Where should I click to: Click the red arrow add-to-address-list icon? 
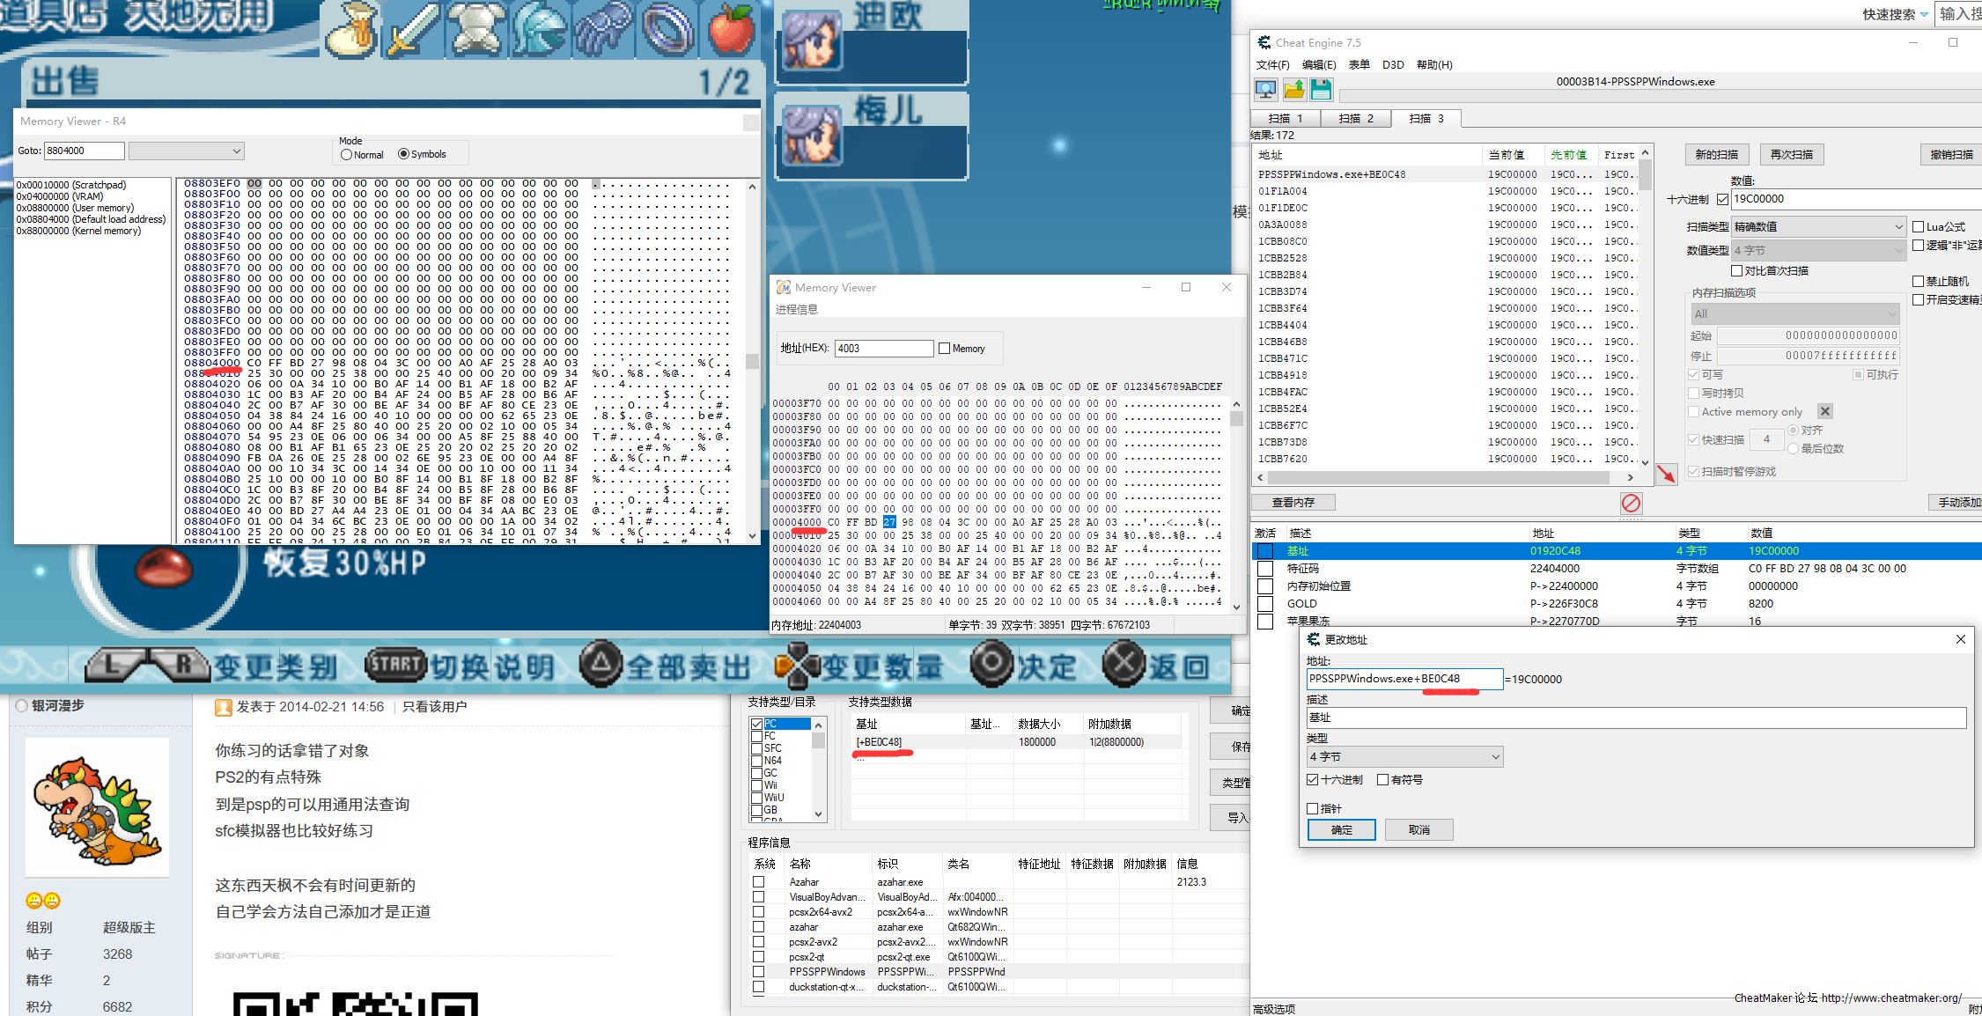click(1666, 474)
